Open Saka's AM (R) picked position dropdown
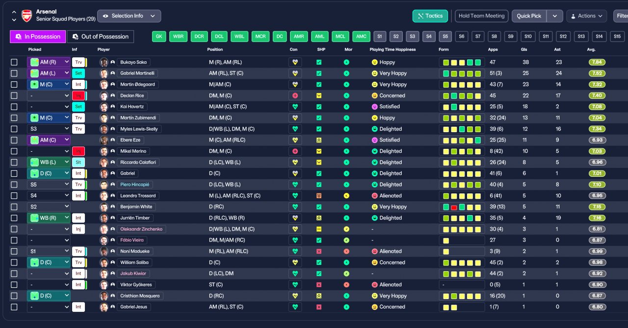Screen dimensions: 628x328 (x=49, y=62)
